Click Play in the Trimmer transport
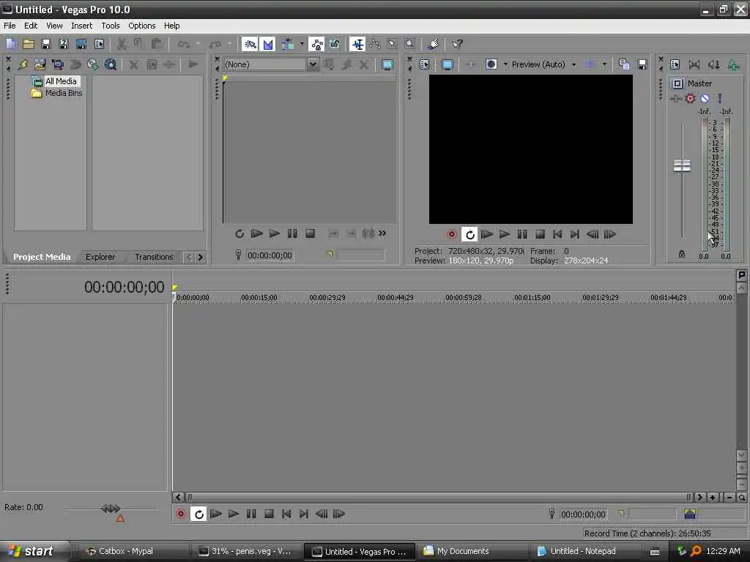 [x=275, y=233]
